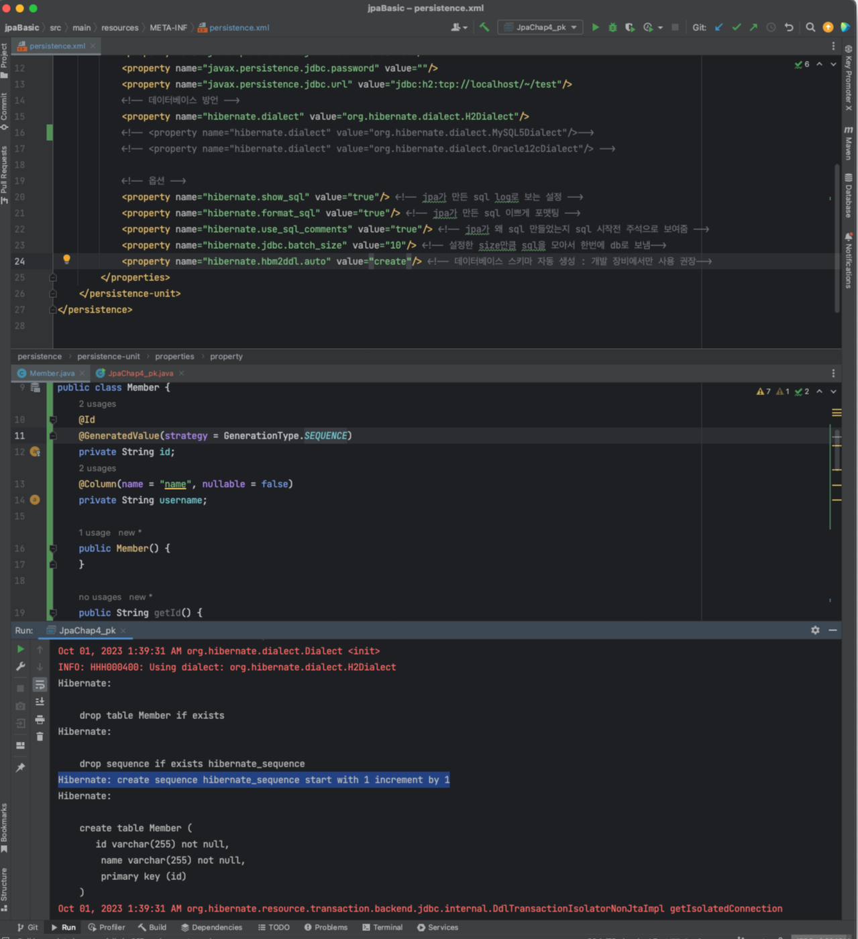Start debugging with the green bug icon
The width and height of the screenshot is (858, 939).
tap(612, 27)
